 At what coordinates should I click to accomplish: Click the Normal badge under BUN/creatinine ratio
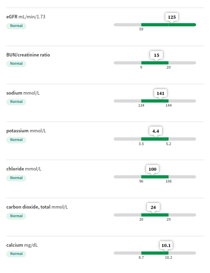[16, 63]
